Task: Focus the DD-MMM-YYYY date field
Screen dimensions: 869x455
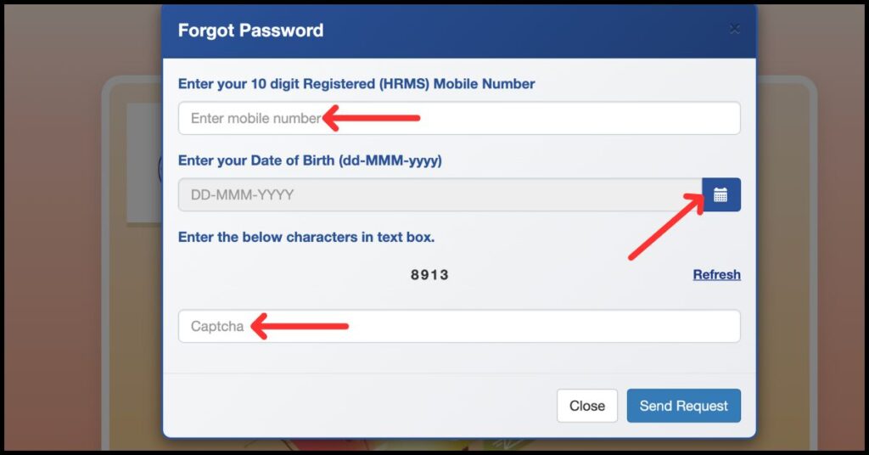Action: tap(440, 194)
